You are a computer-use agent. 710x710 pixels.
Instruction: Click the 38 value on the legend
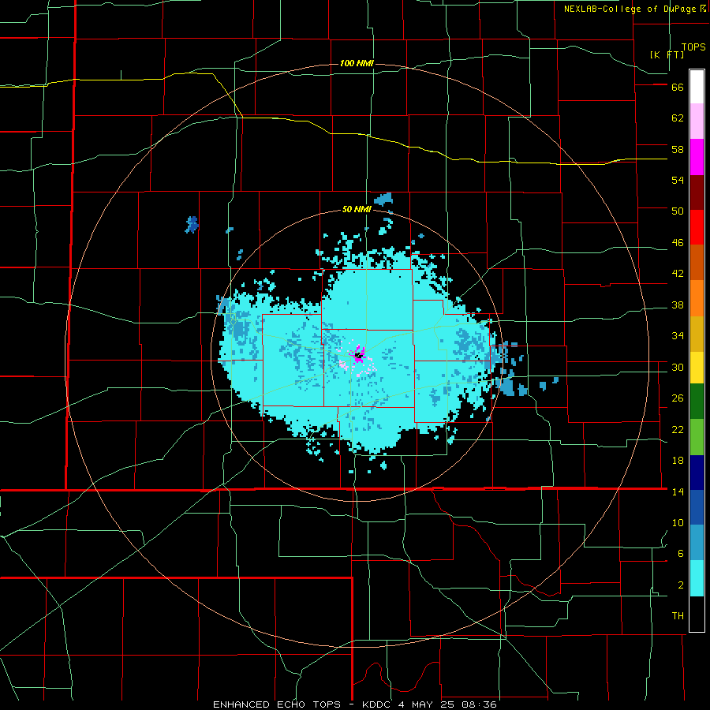pos(678,305)
